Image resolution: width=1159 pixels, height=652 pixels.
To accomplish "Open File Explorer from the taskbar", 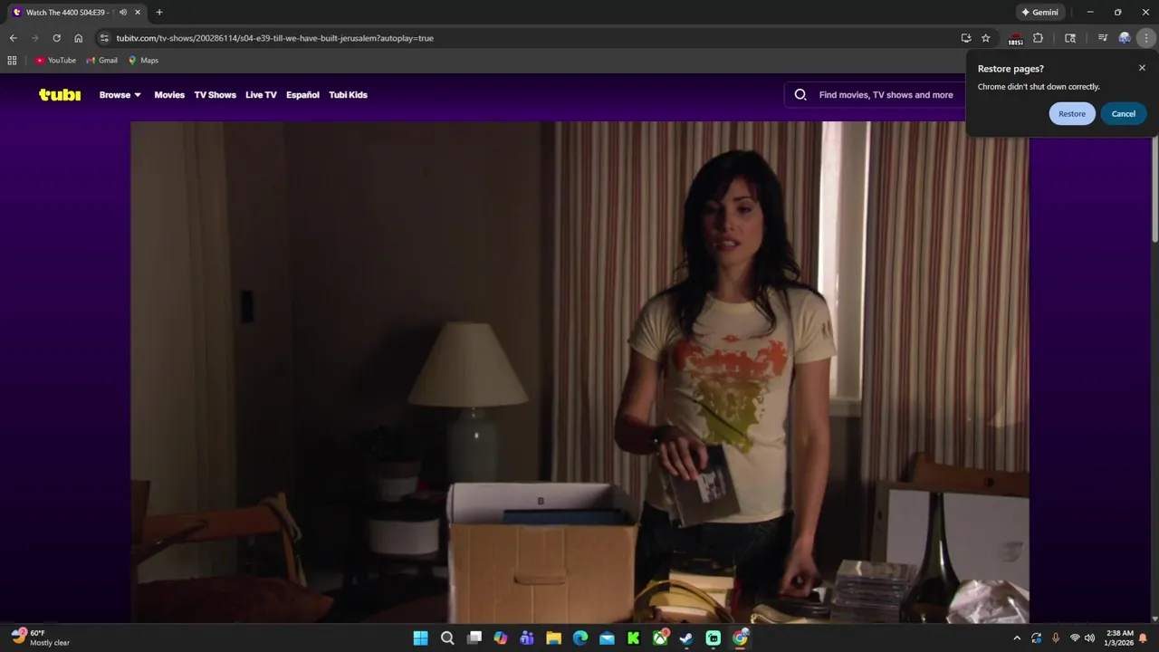I will (553, 638).
